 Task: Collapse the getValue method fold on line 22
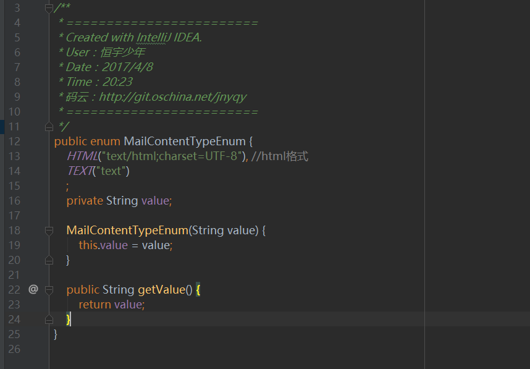[x=49, y=289]
